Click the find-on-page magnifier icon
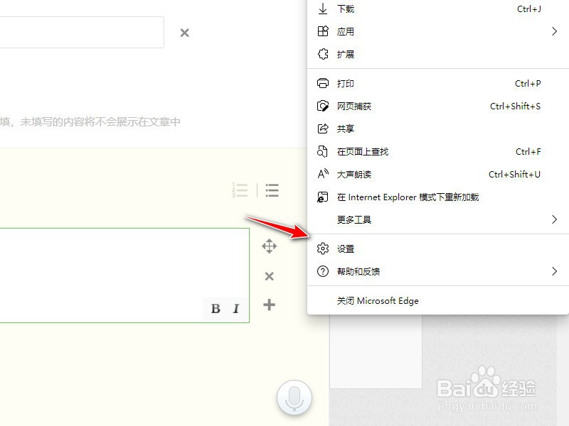 [x=322, y=151]
